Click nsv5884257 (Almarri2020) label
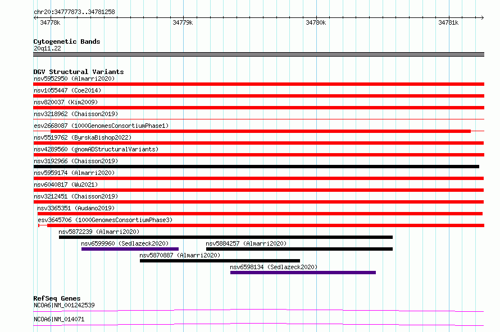 click(246, 243)
